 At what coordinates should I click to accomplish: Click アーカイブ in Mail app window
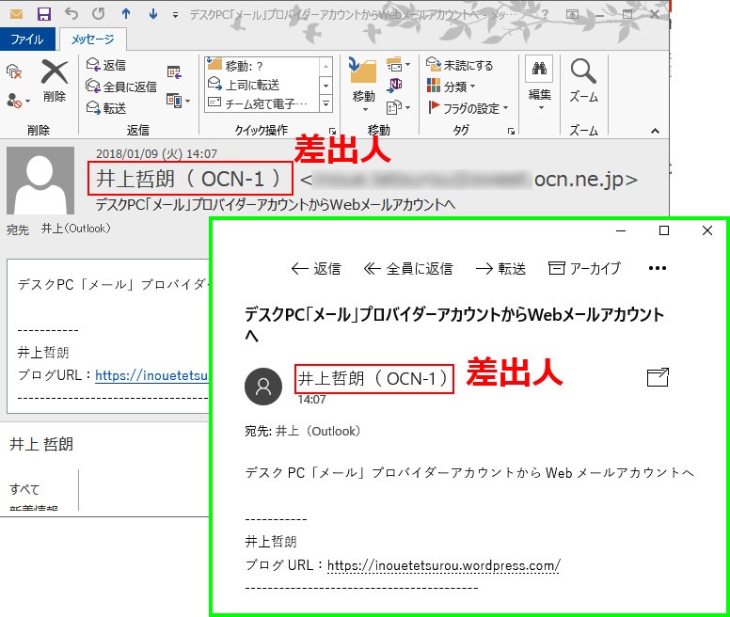(x=585, y=268)
